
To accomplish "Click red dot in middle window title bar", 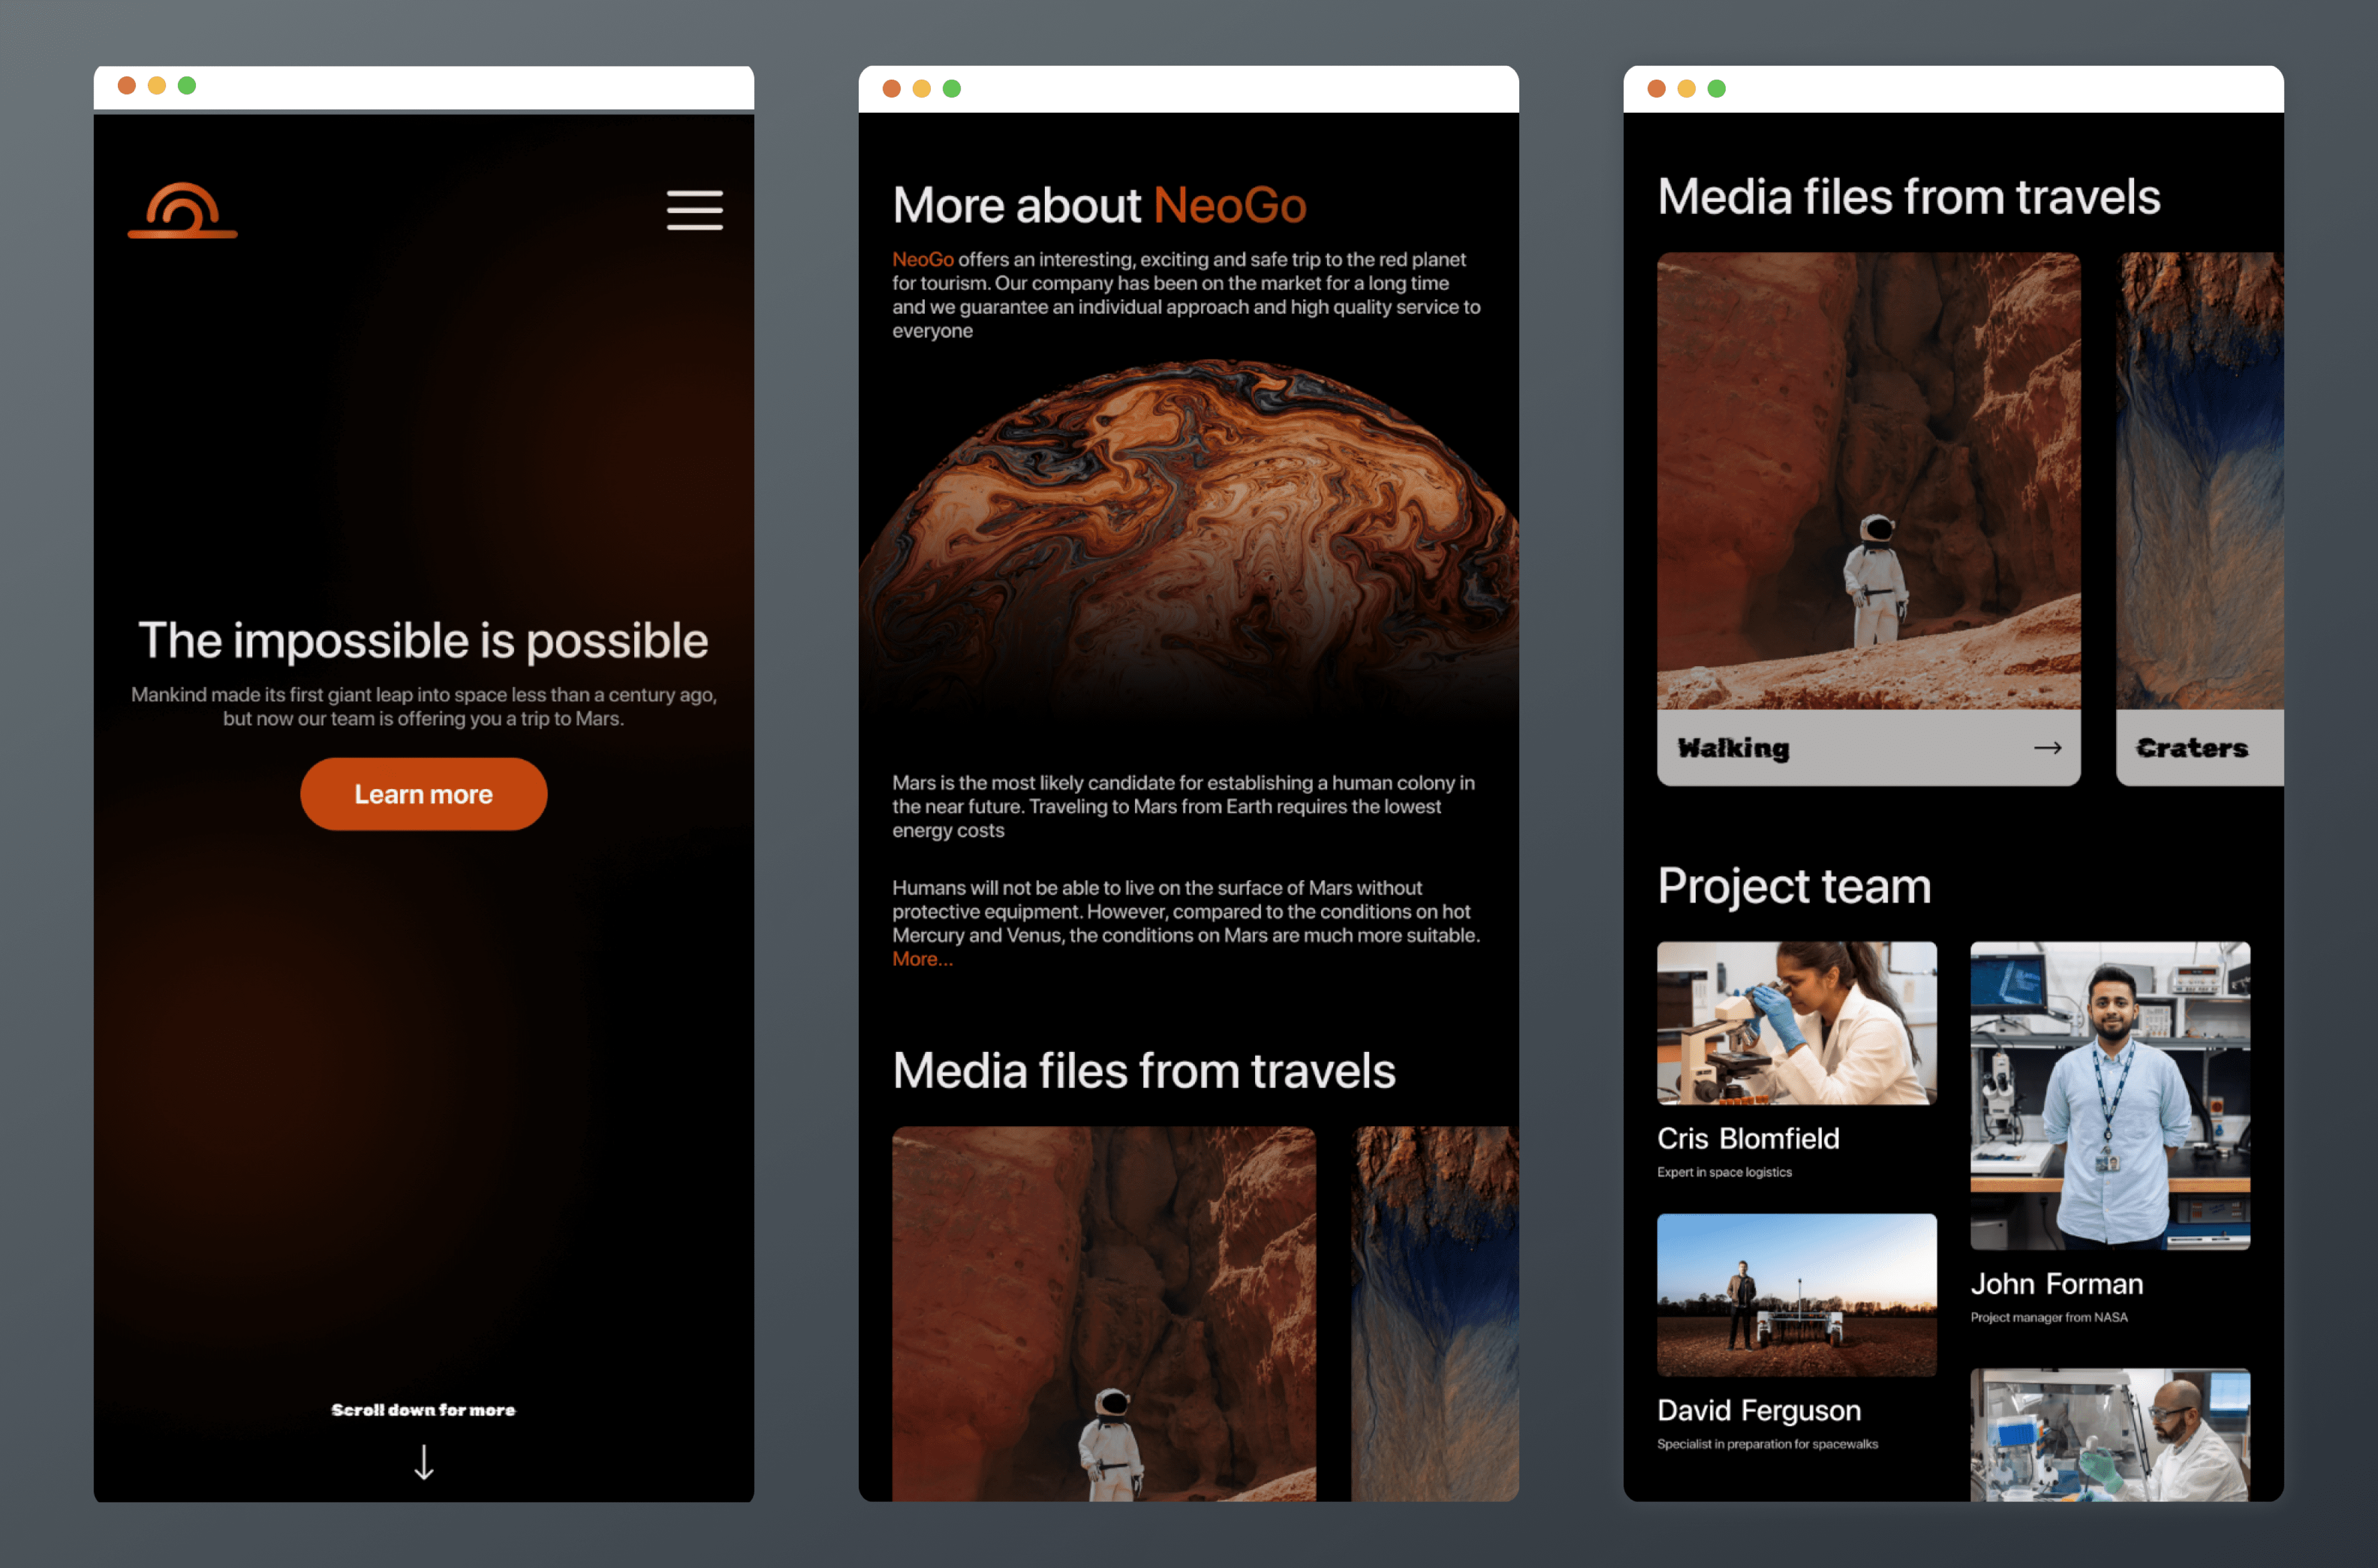I will [891, 89].
